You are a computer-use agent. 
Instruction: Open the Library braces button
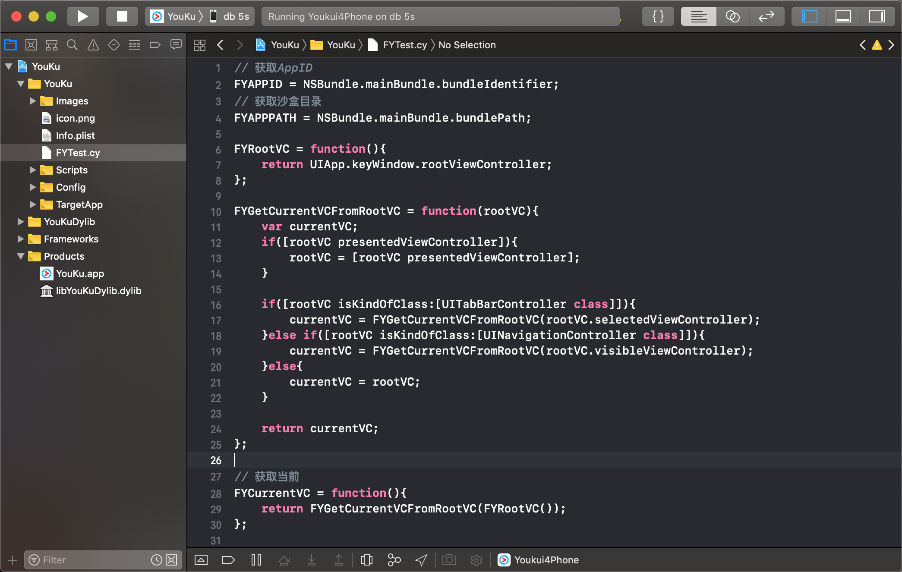click(658, 16)
